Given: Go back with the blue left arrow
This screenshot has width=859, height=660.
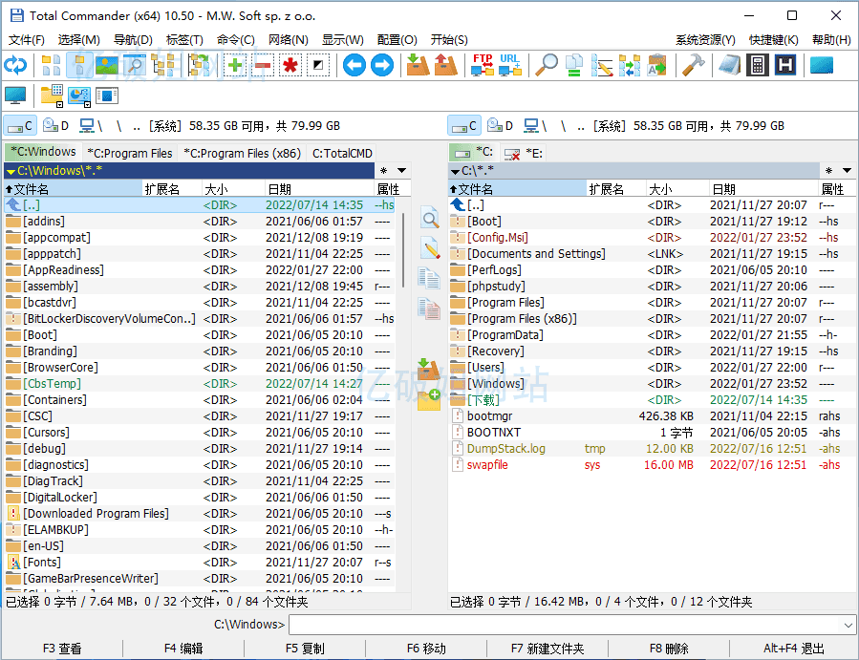Looking at the screenshot, I should 354,66.
